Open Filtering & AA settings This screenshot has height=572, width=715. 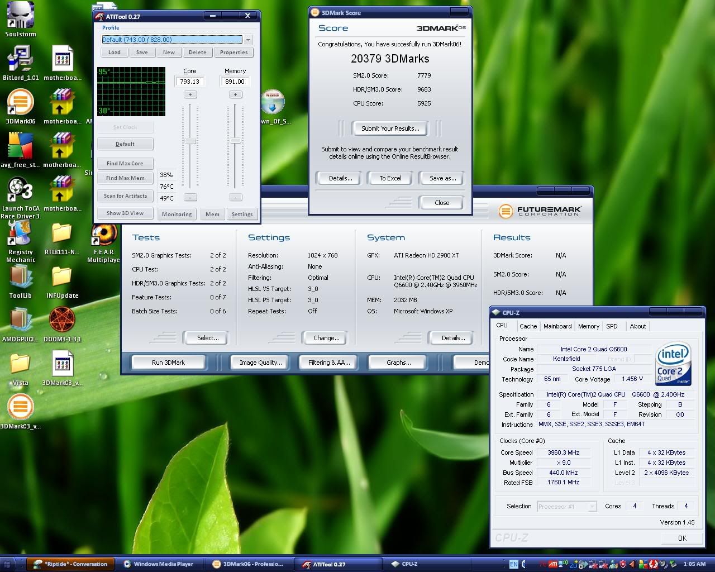(x=329, y=363)
